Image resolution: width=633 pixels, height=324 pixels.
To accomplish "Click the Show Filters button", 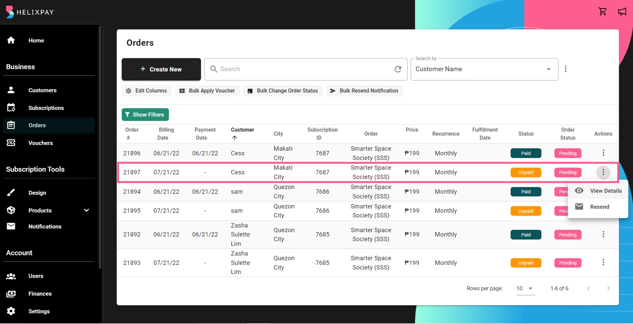I will point(145,115).
